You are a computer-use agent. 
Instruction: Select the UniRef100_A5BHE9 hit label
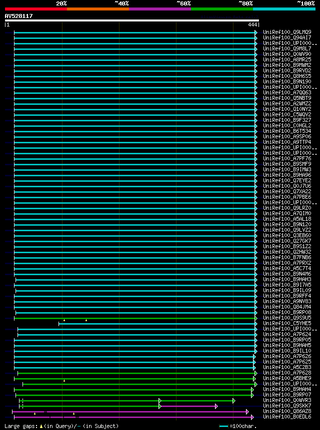(287, 378)
